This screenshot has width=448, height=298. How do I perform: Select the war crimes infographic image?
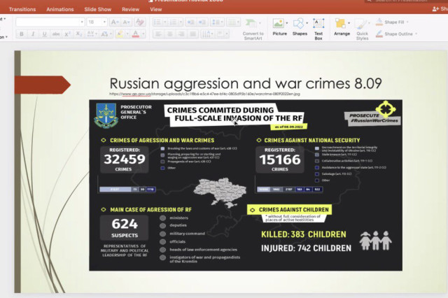246,185
